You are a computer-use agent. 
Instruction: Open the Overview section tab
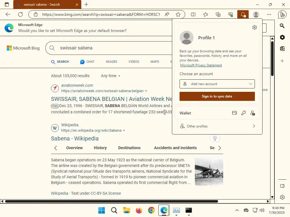(x=74, y=148)
